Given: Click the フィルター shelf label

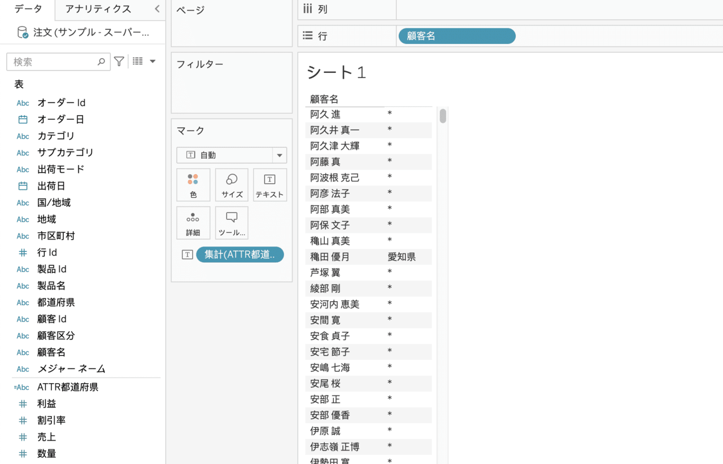Looking at the screenshot, I should coord(200,64).
